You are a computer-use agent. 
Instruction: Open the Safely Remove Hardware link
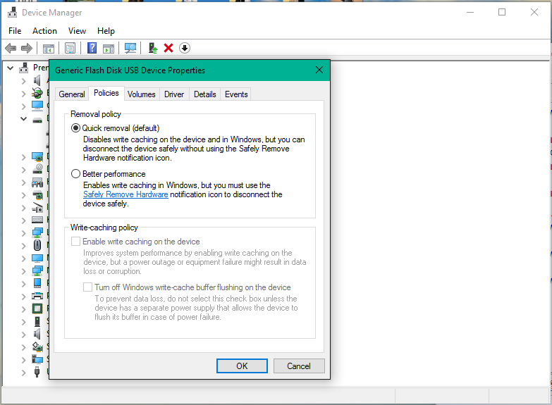pos(125,194)
